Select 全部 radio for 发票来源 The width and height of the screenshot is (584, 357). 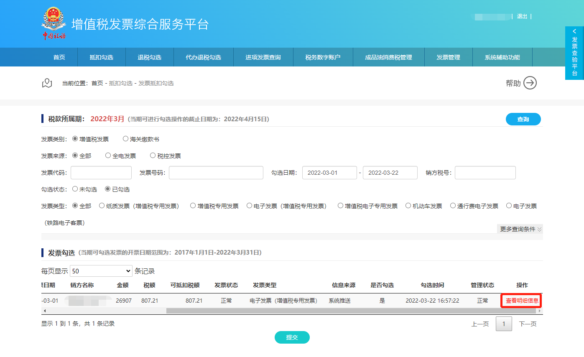pyautogui.click(x=75, y=156)
